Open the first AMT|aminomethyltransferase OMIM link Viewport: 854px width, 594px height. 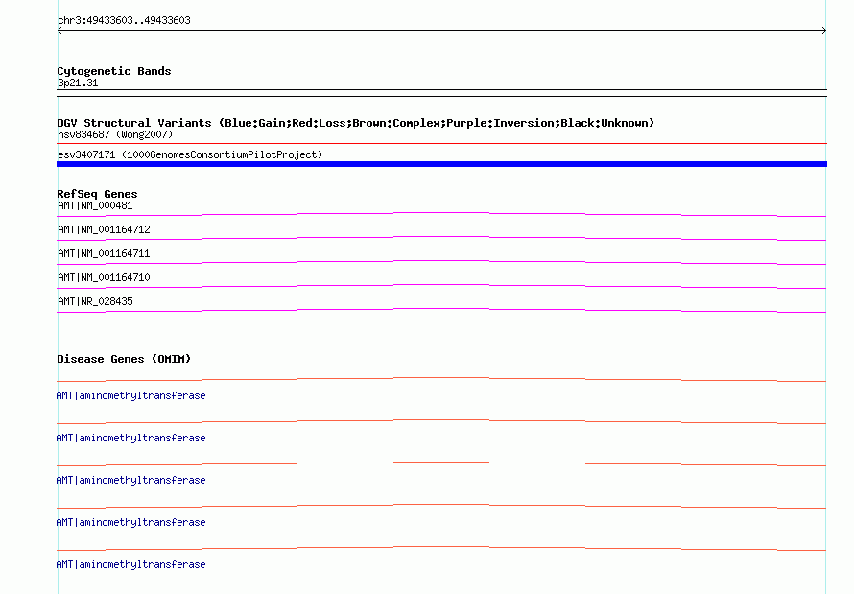(x=130, y=395)
